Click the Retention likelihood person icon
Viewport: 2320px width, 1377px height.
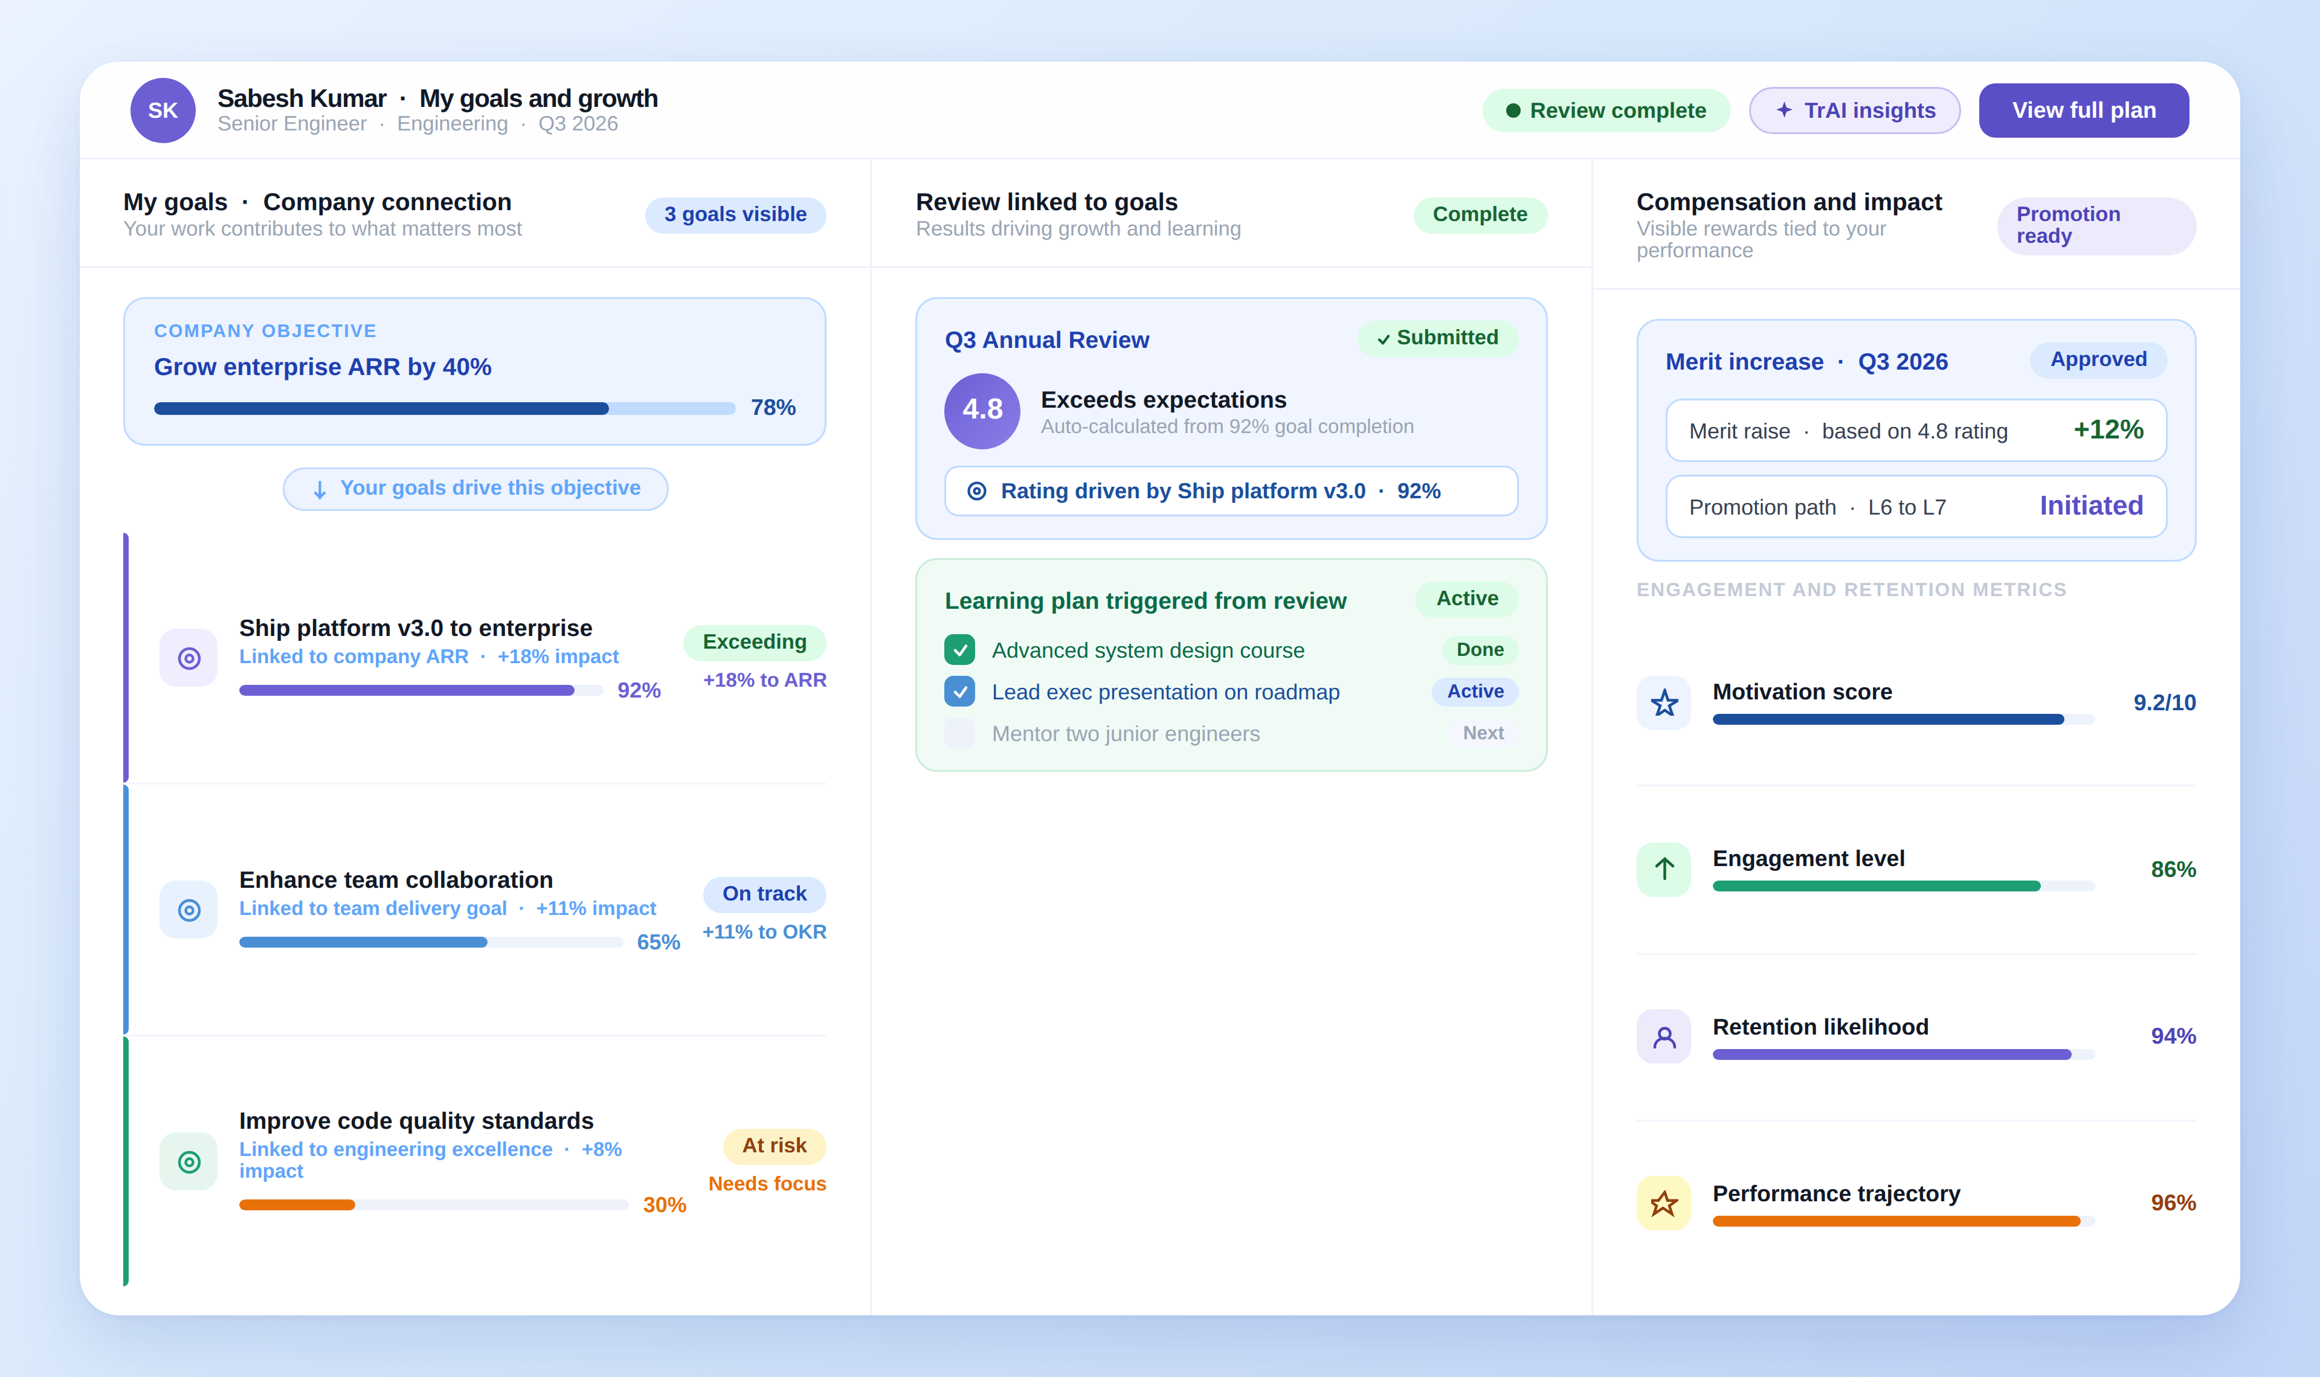[x=1663, y=1036]
